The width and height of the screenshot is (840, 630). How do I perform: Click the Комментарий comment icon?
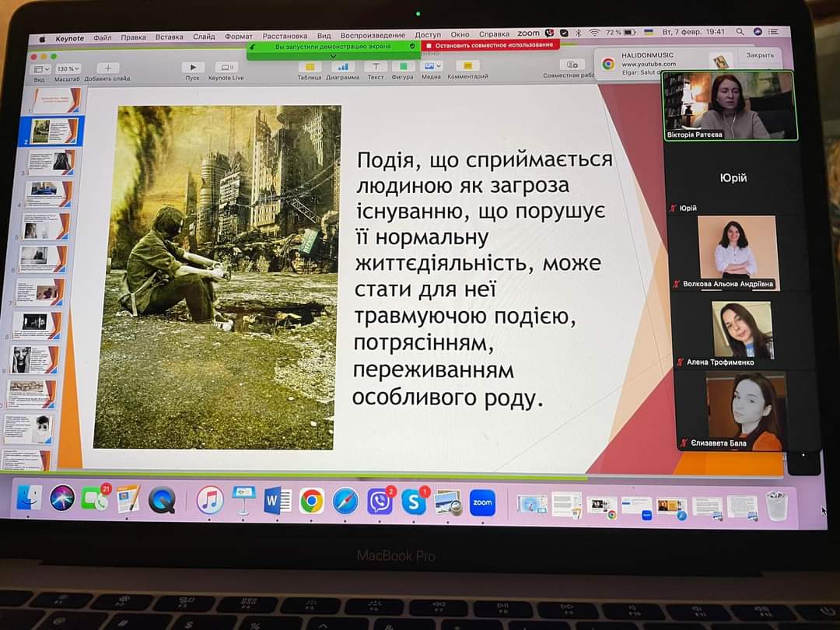(x=467, y=66)
